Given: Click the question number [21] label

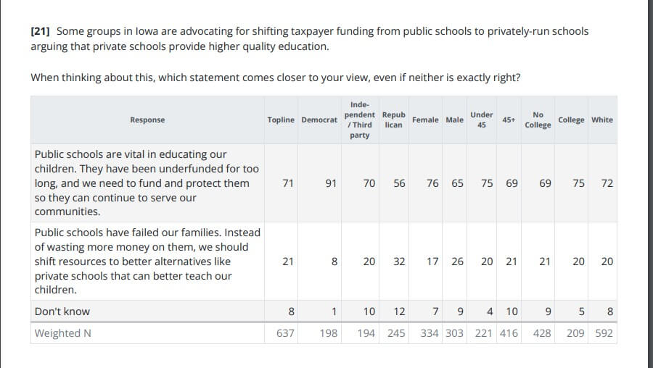Looking at the screenshot, I should pos(41,32).
